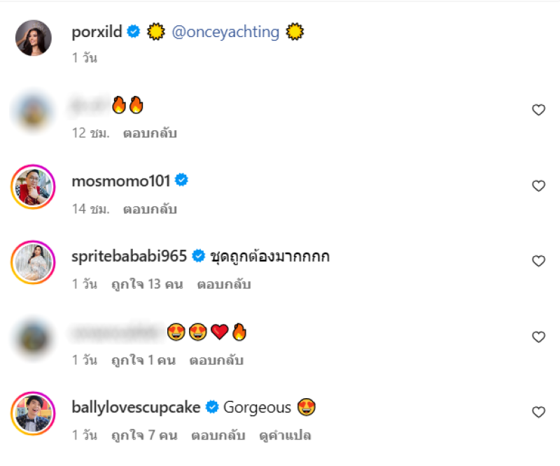The height and width of the screenshot is (466, 560).
Task: Like the ballylovescupcake comment with heart
Action: click(x=538, y=412)
